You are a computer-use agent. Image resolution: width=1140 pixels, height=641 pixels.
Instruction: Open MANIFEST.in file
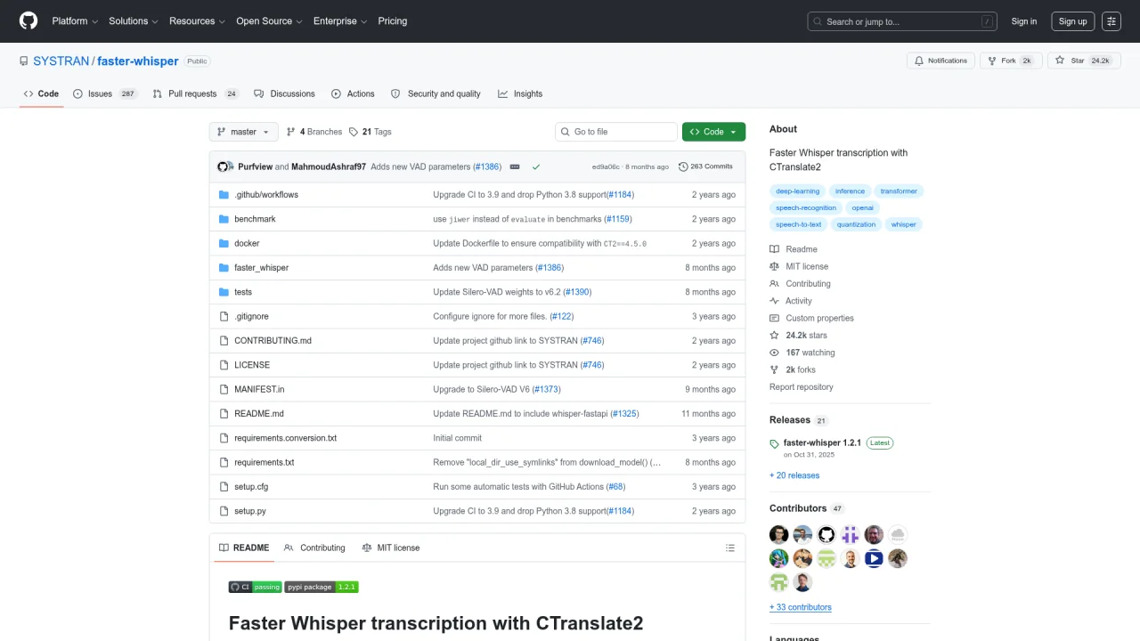259,389
